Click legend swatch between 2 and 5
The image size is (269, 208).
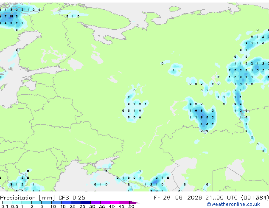tap(36, 202)
